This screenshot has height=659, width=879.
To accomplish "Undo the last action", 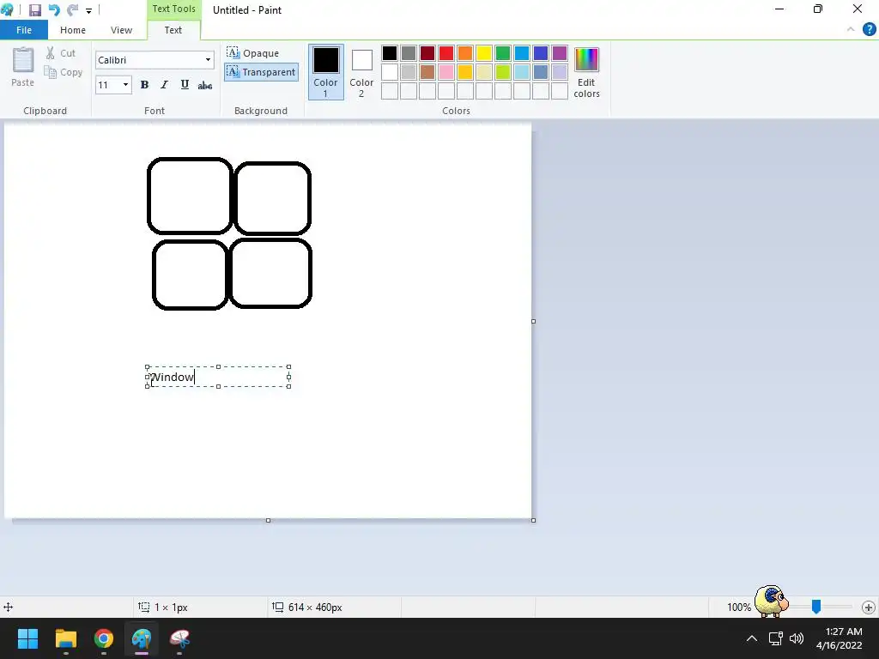I will click(54, 10).
